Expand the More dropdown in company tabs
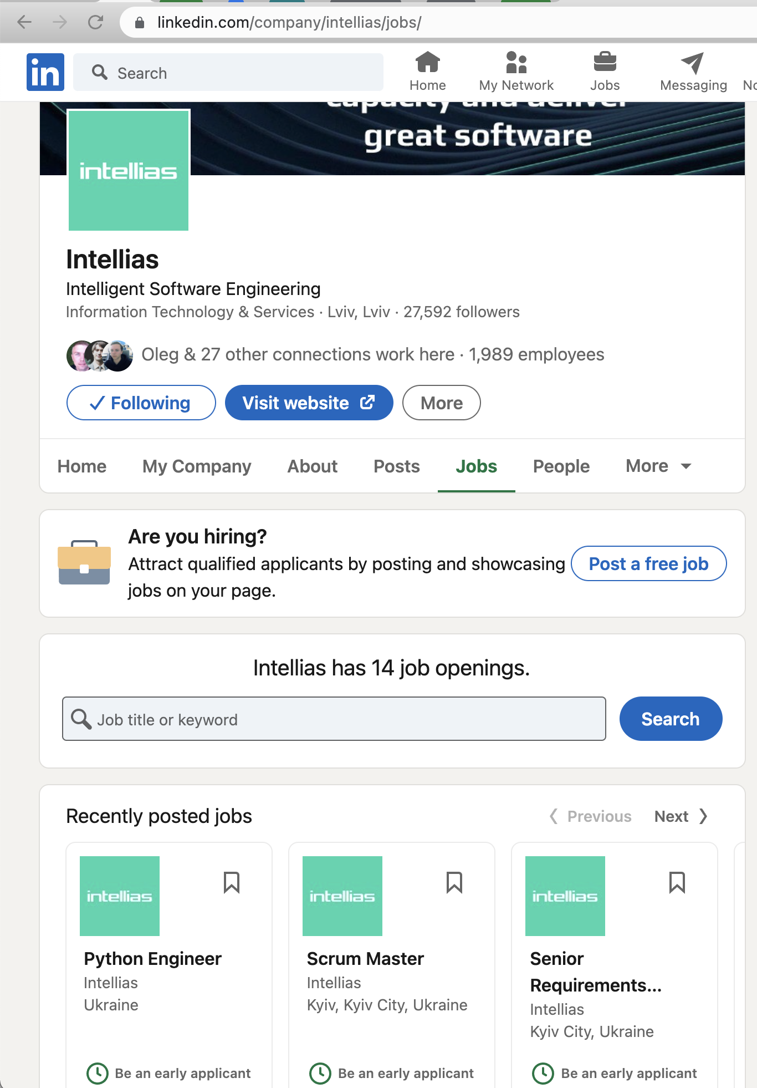 click(x=659, y=466)
